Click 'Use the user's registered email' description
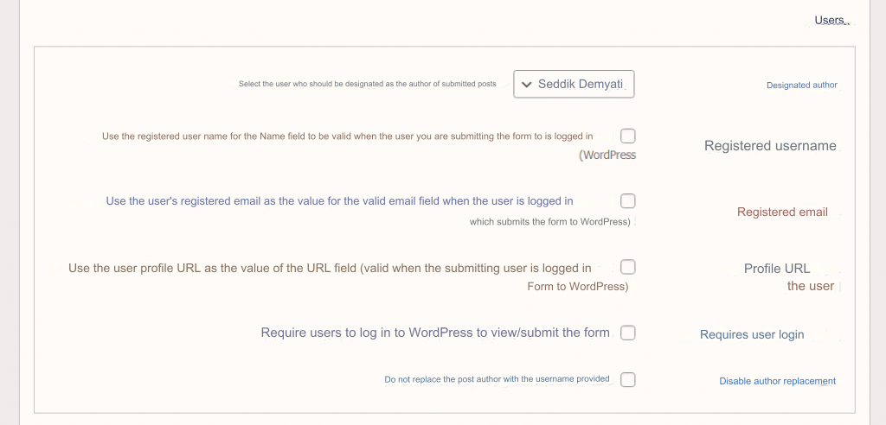 369,211
